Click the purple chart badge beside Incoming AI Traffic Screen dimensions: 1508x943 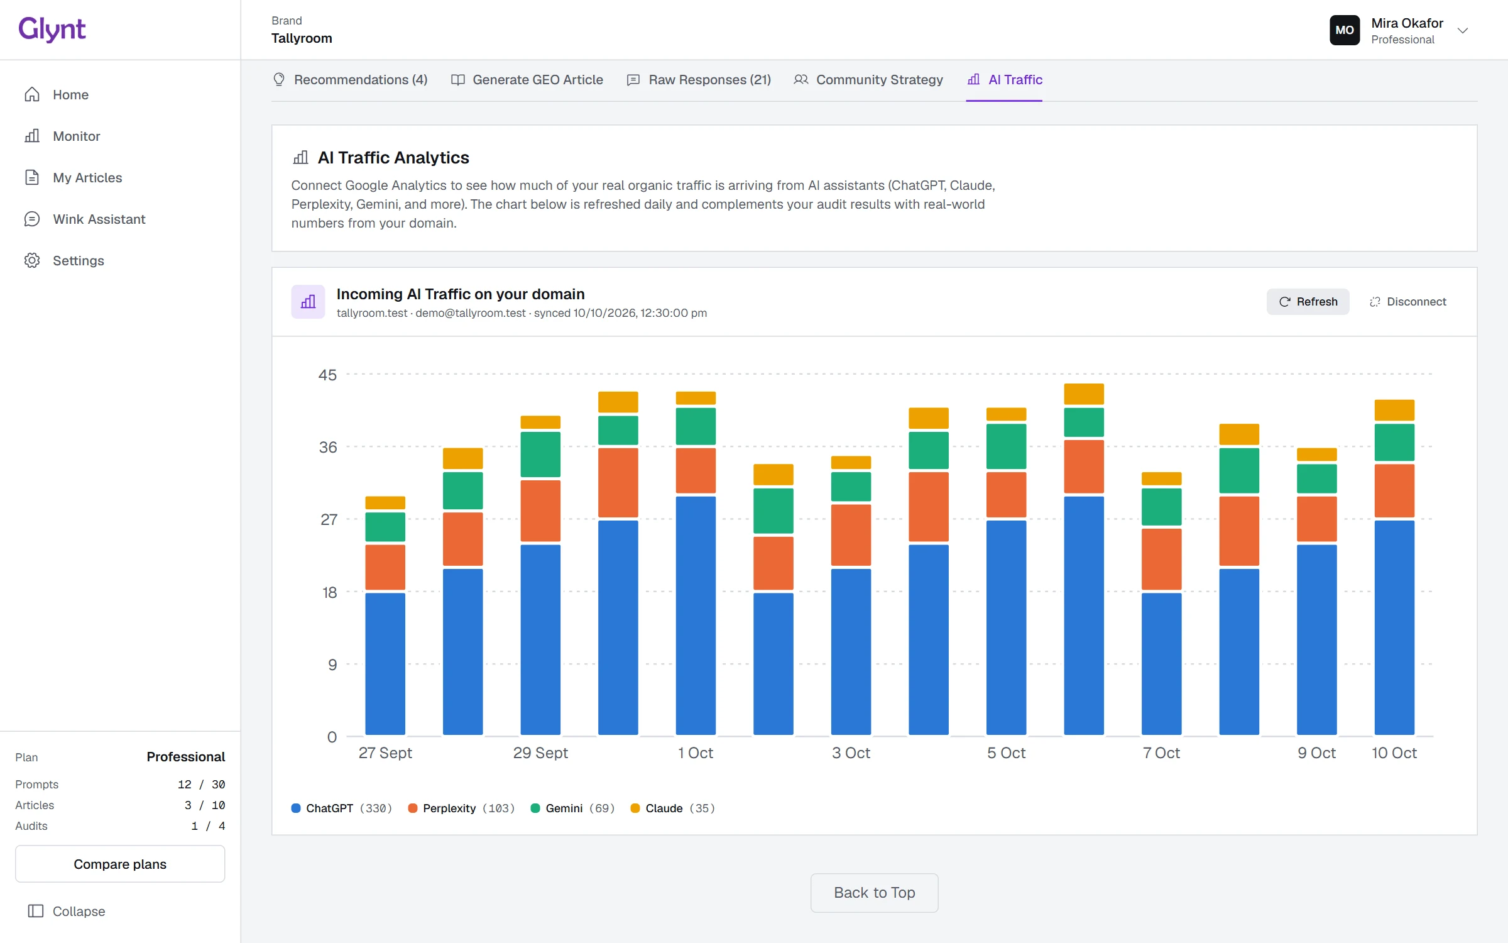click(x=308, y=302)
